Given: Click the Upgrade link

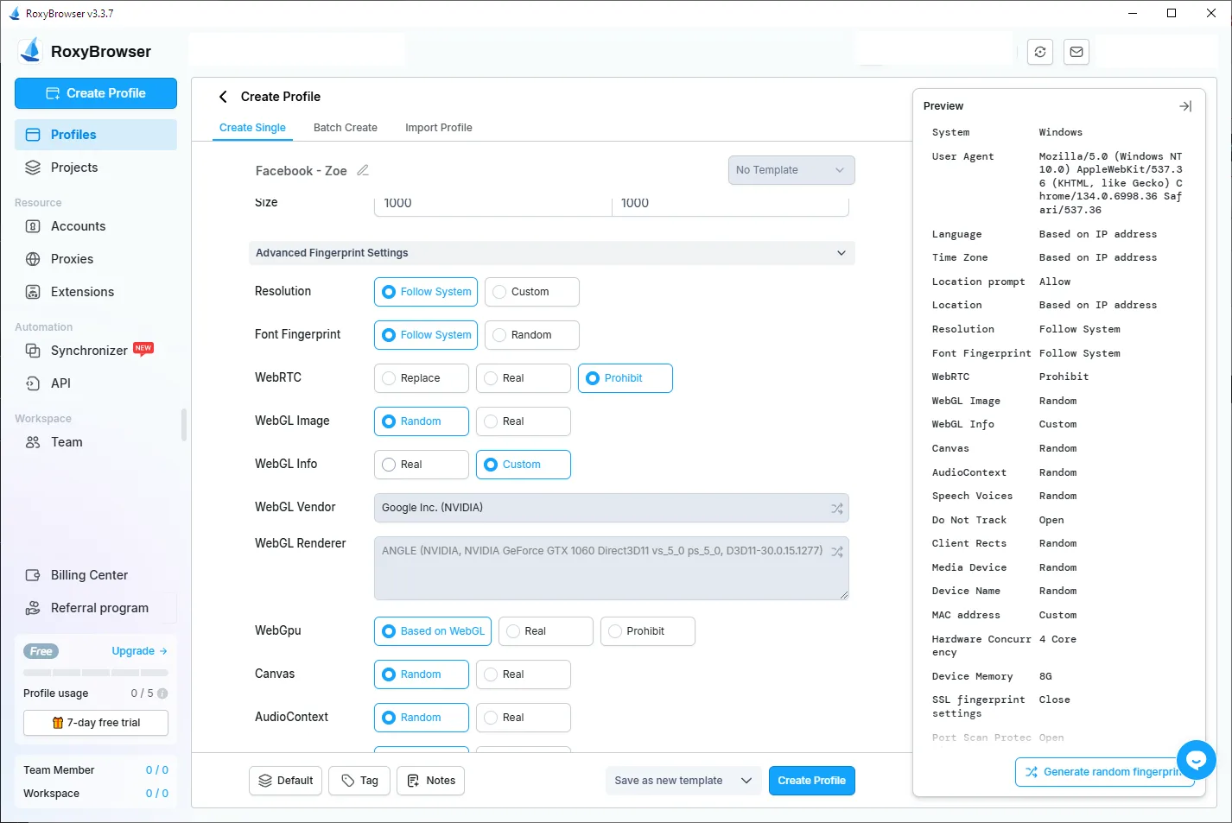Looking at the screenshot, I should pos(139,651).
